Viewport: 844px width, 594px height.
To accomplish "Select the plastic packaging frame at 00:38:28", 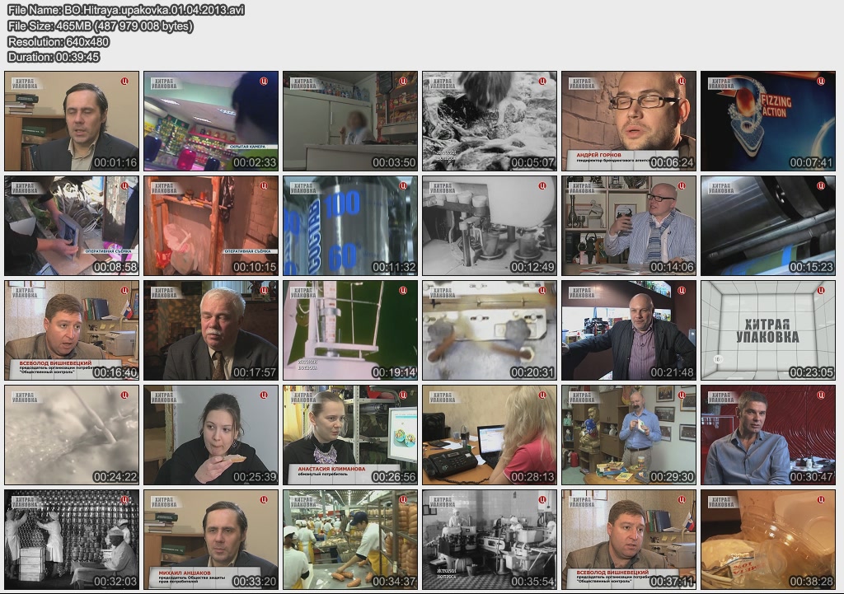I will tap(767, 540).
